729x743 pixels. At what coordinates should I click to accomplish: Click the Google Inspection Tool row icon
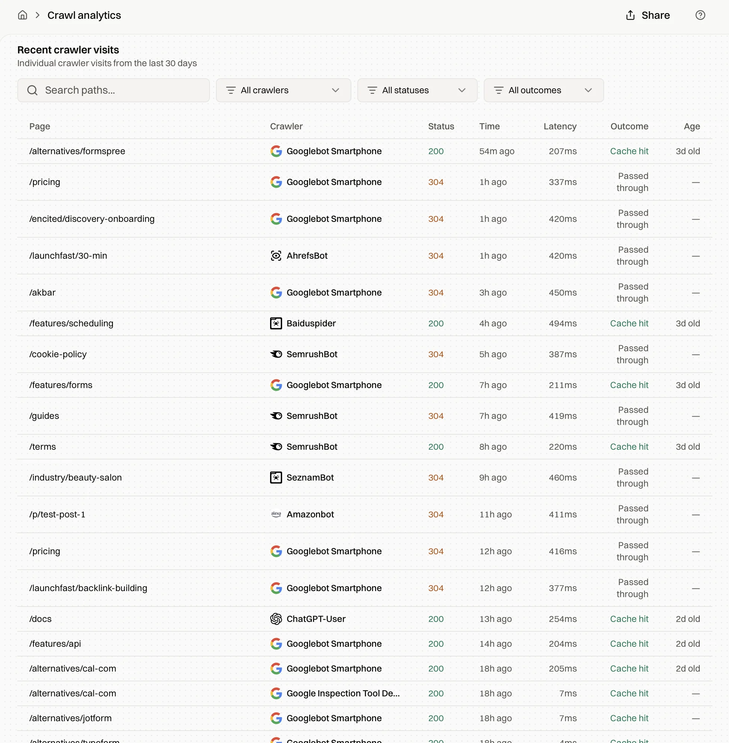[x=276, y=693]
